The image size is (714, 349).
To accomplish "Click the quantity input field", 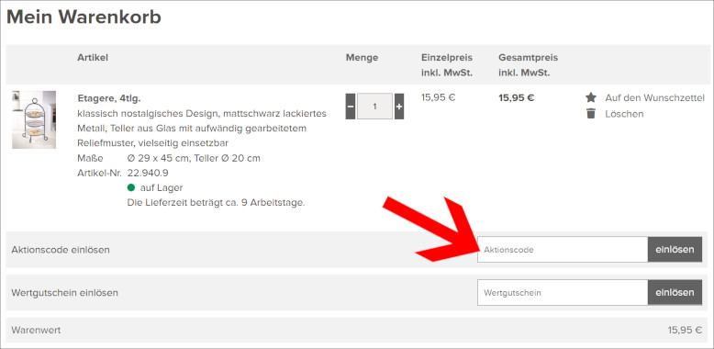I will 374,107.
